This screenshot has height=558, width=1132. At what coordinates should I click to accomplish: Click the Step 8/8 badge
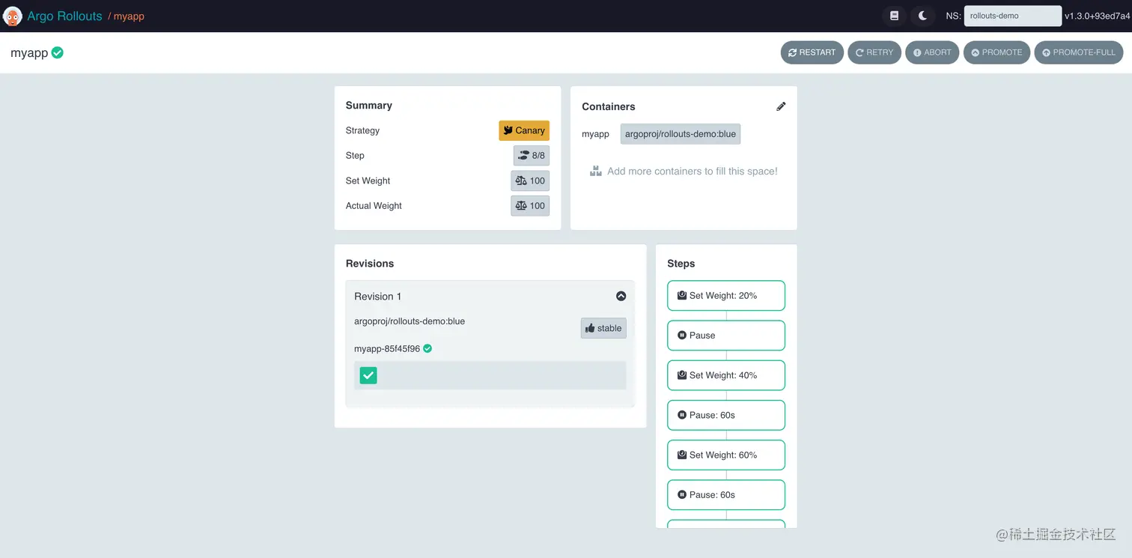[x=532, y=156]
